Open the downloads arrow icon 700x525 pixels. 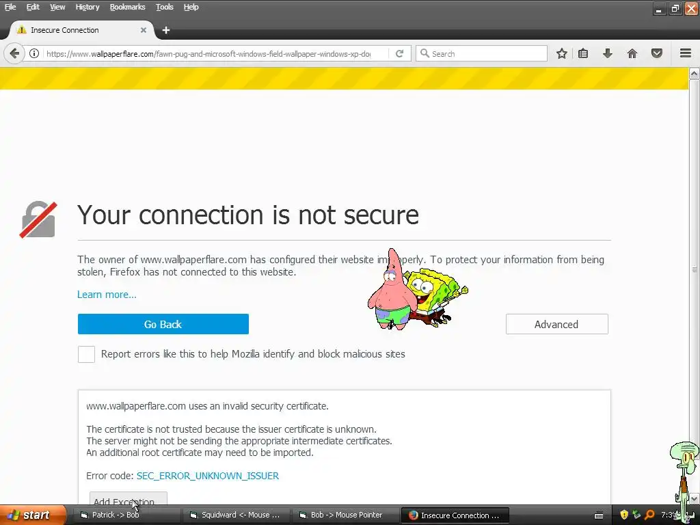608,53
